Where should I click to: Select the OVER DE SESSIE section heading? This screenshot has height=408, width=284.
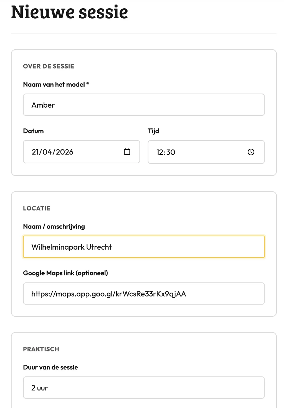(49, 66)
